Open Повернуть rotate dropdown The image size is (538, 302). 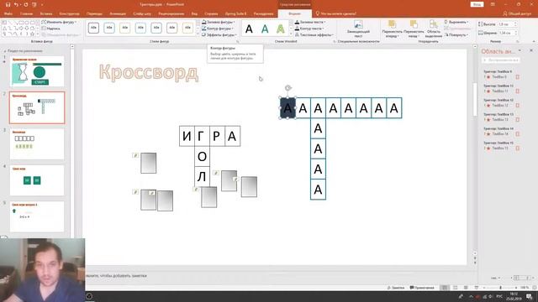456,35
